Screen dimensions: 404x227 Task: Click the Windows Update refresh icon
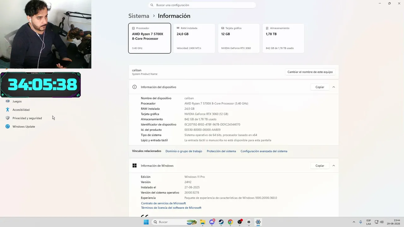click(x=8, y=126)
